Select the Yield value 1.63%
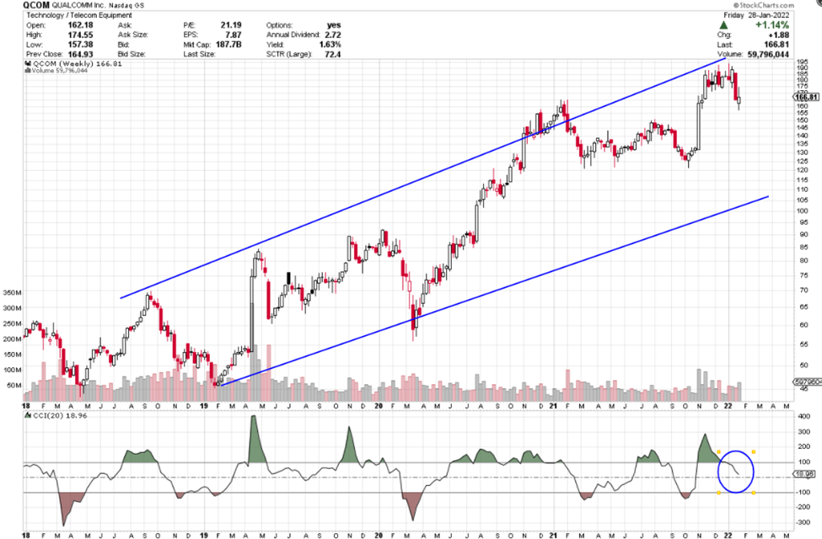 point(330,45)
